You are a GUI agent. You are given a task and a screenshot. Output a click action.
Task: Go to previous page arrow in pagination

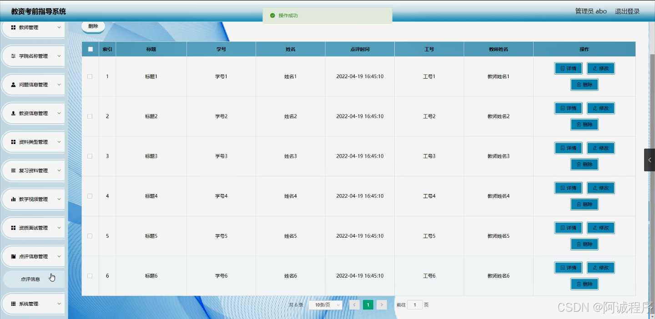tap(355, 305)
